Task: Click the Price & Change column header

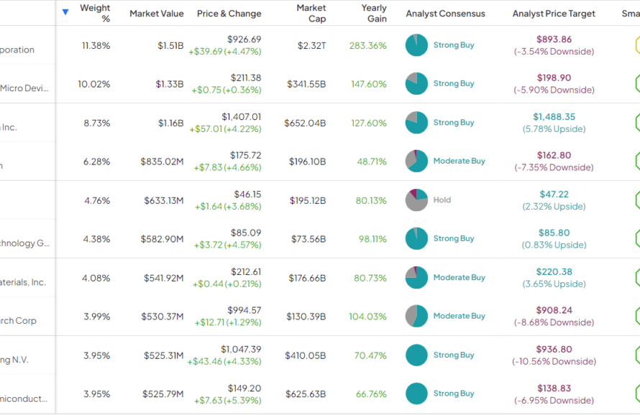Action: [229, 14]
